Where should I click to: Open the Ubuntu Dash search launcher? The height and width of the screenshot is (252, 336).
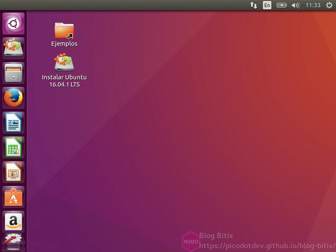click(x=13, y=24)
